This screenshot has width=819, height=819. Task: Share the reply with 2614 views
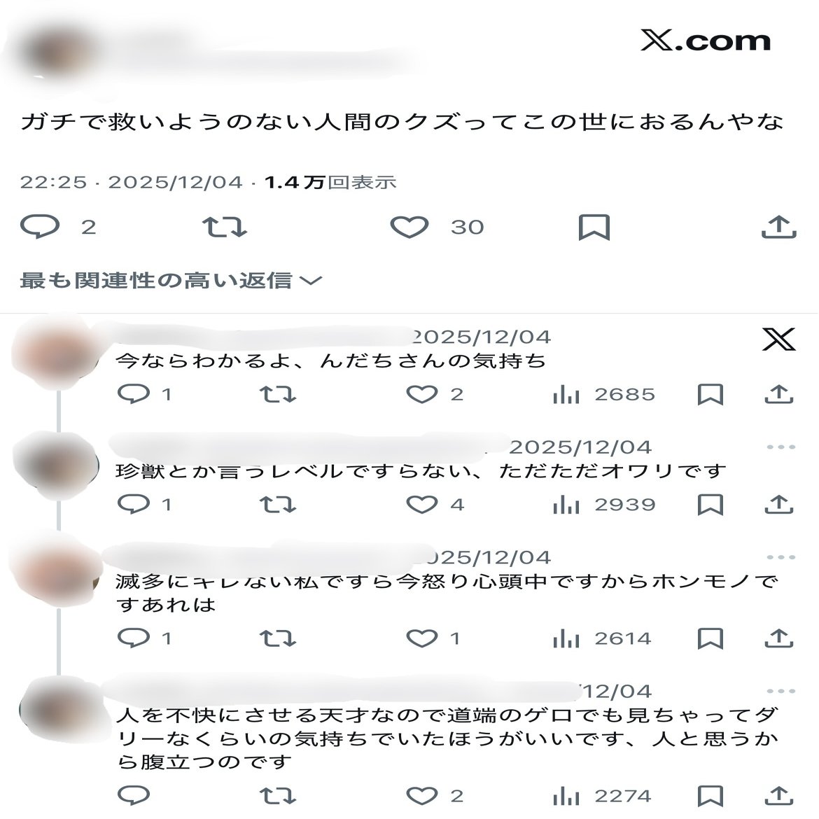click(x=779, y=638)
